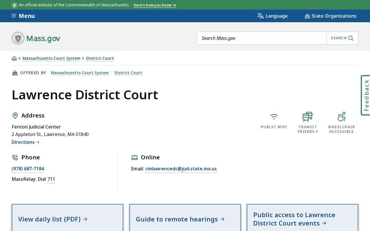Viewport: 370px width, 231px height.
Task: Open the Menu navigation
Action: tap(23, 16)
